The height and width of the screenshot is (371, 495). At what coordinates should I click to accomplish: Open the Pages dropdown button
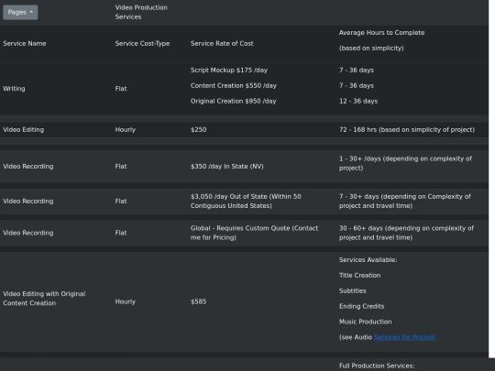tap(20, 12)
